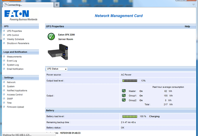Screen dimensions: 198x136
Task: Click the green checkmark status icon
Action: click(51, 37)
